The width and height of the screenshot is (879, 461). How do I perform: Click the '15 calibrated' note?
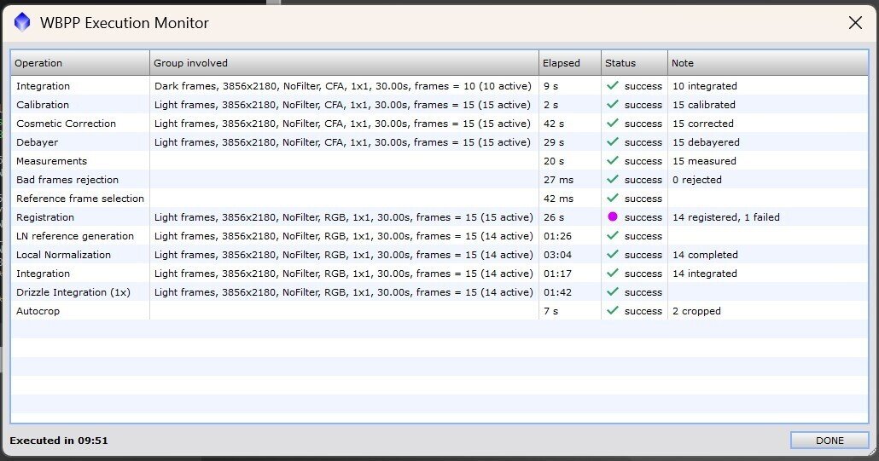coord(704,105)
